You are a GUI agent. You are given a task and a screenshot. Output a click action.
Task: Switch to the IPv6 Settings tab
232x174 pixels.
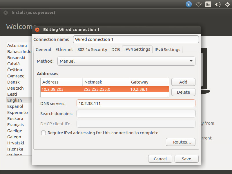(167, 50)
